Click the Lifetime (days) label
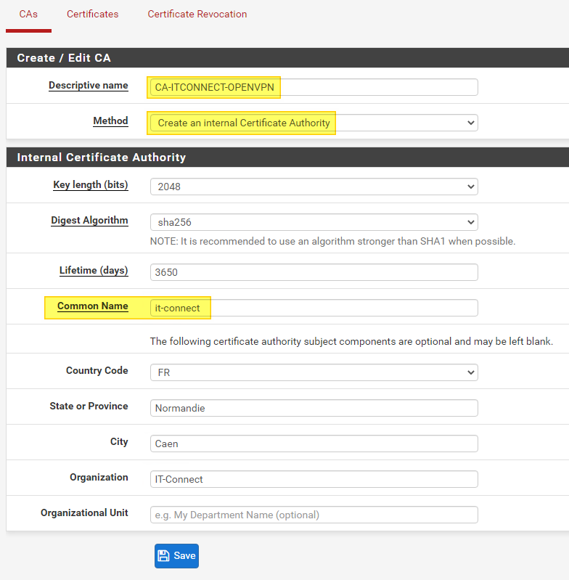This screenshot has height=580, width=569. click(93, 271)
